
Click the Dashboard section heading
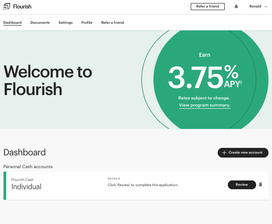point(24,152)
